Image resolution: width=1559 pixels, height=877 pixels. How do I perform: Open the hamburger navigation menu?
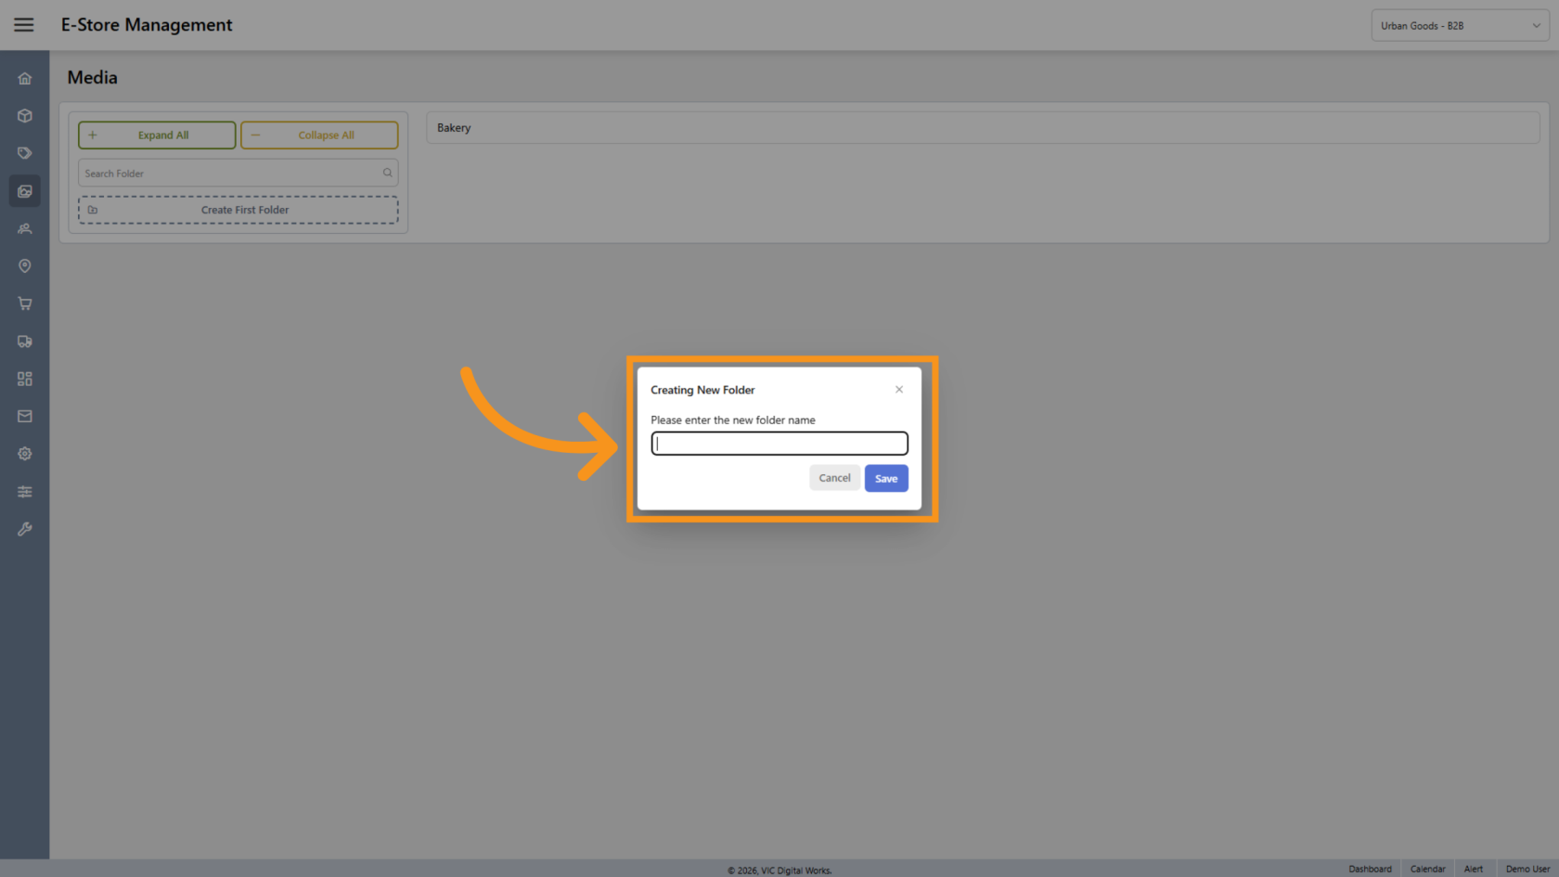click(x=24, y=25)
